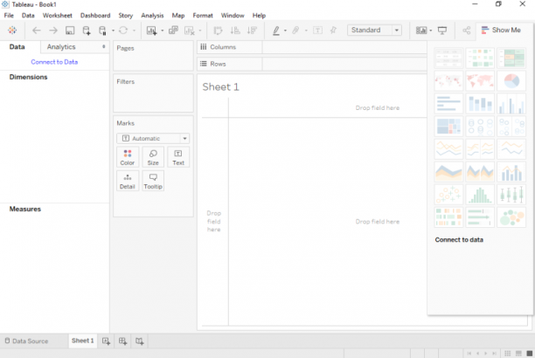Screen dimensions: 535x358
Task: Click the swap rows and columns icon
Action: coord(218,31)
